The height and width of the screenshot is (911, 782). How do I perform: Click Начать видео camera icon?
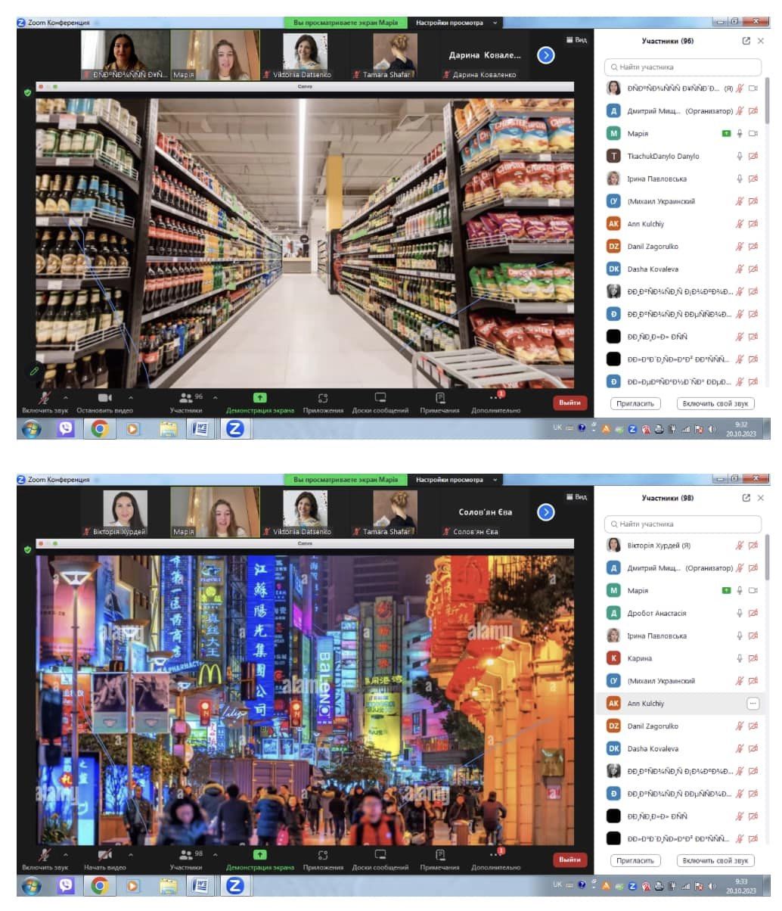(x=104, y=854)
